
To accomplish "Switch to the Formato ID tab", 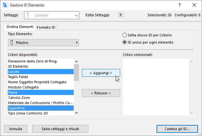I will click(46, 27).
